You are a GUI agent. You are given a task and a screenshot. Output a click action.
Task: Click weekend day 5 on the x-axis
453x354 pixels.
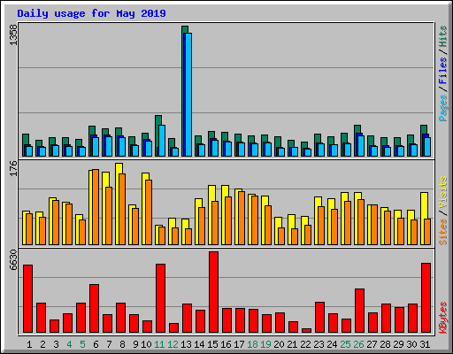click(82, 344)
